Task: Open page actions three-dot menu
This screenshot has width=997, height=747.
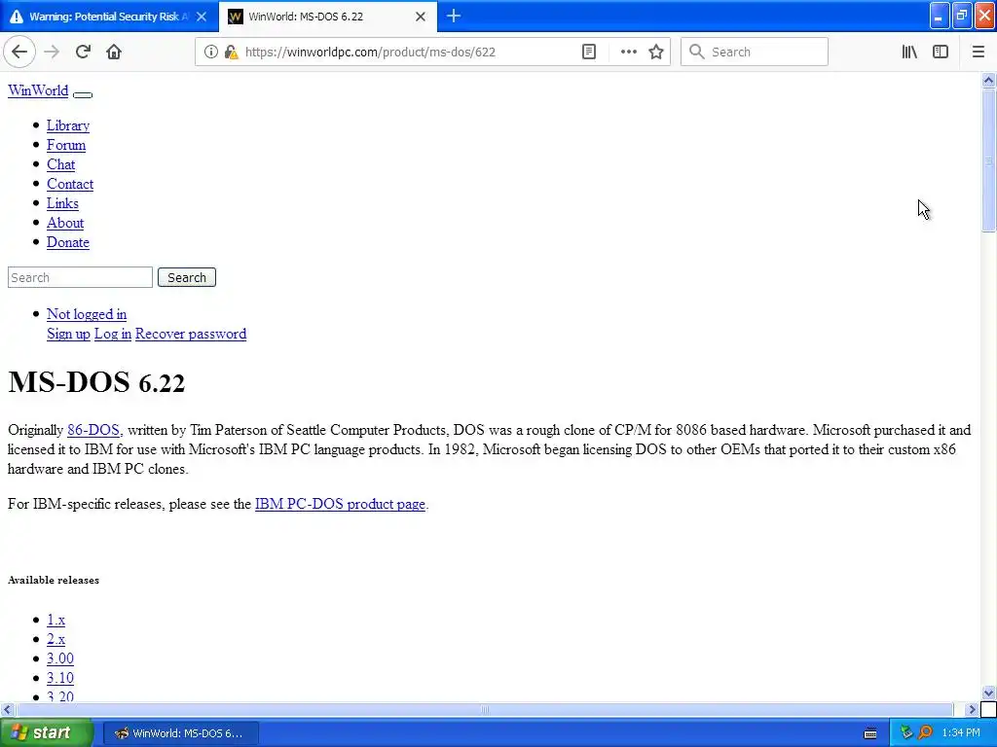Action: [x=628, y=53]
